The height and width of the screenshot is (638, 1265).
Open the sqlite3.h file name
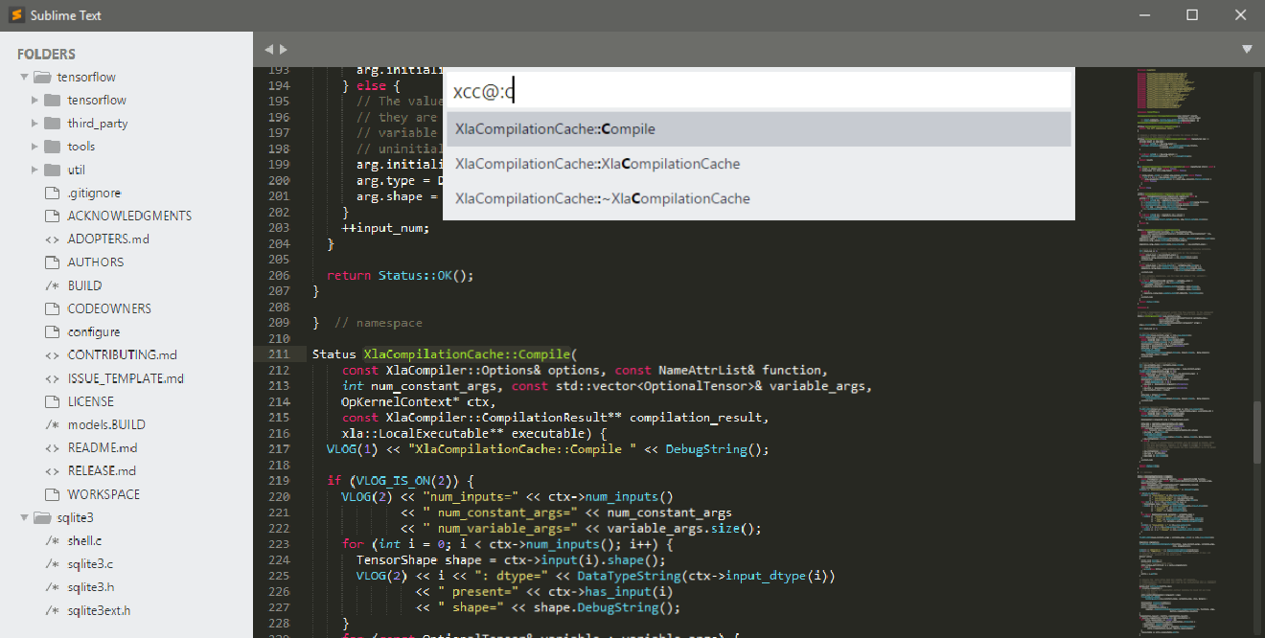click(91, 586)
